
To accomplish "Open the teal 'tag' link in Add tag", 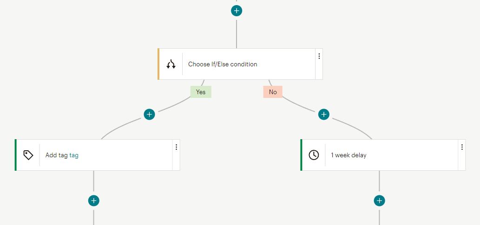I will tap(74, 155).
